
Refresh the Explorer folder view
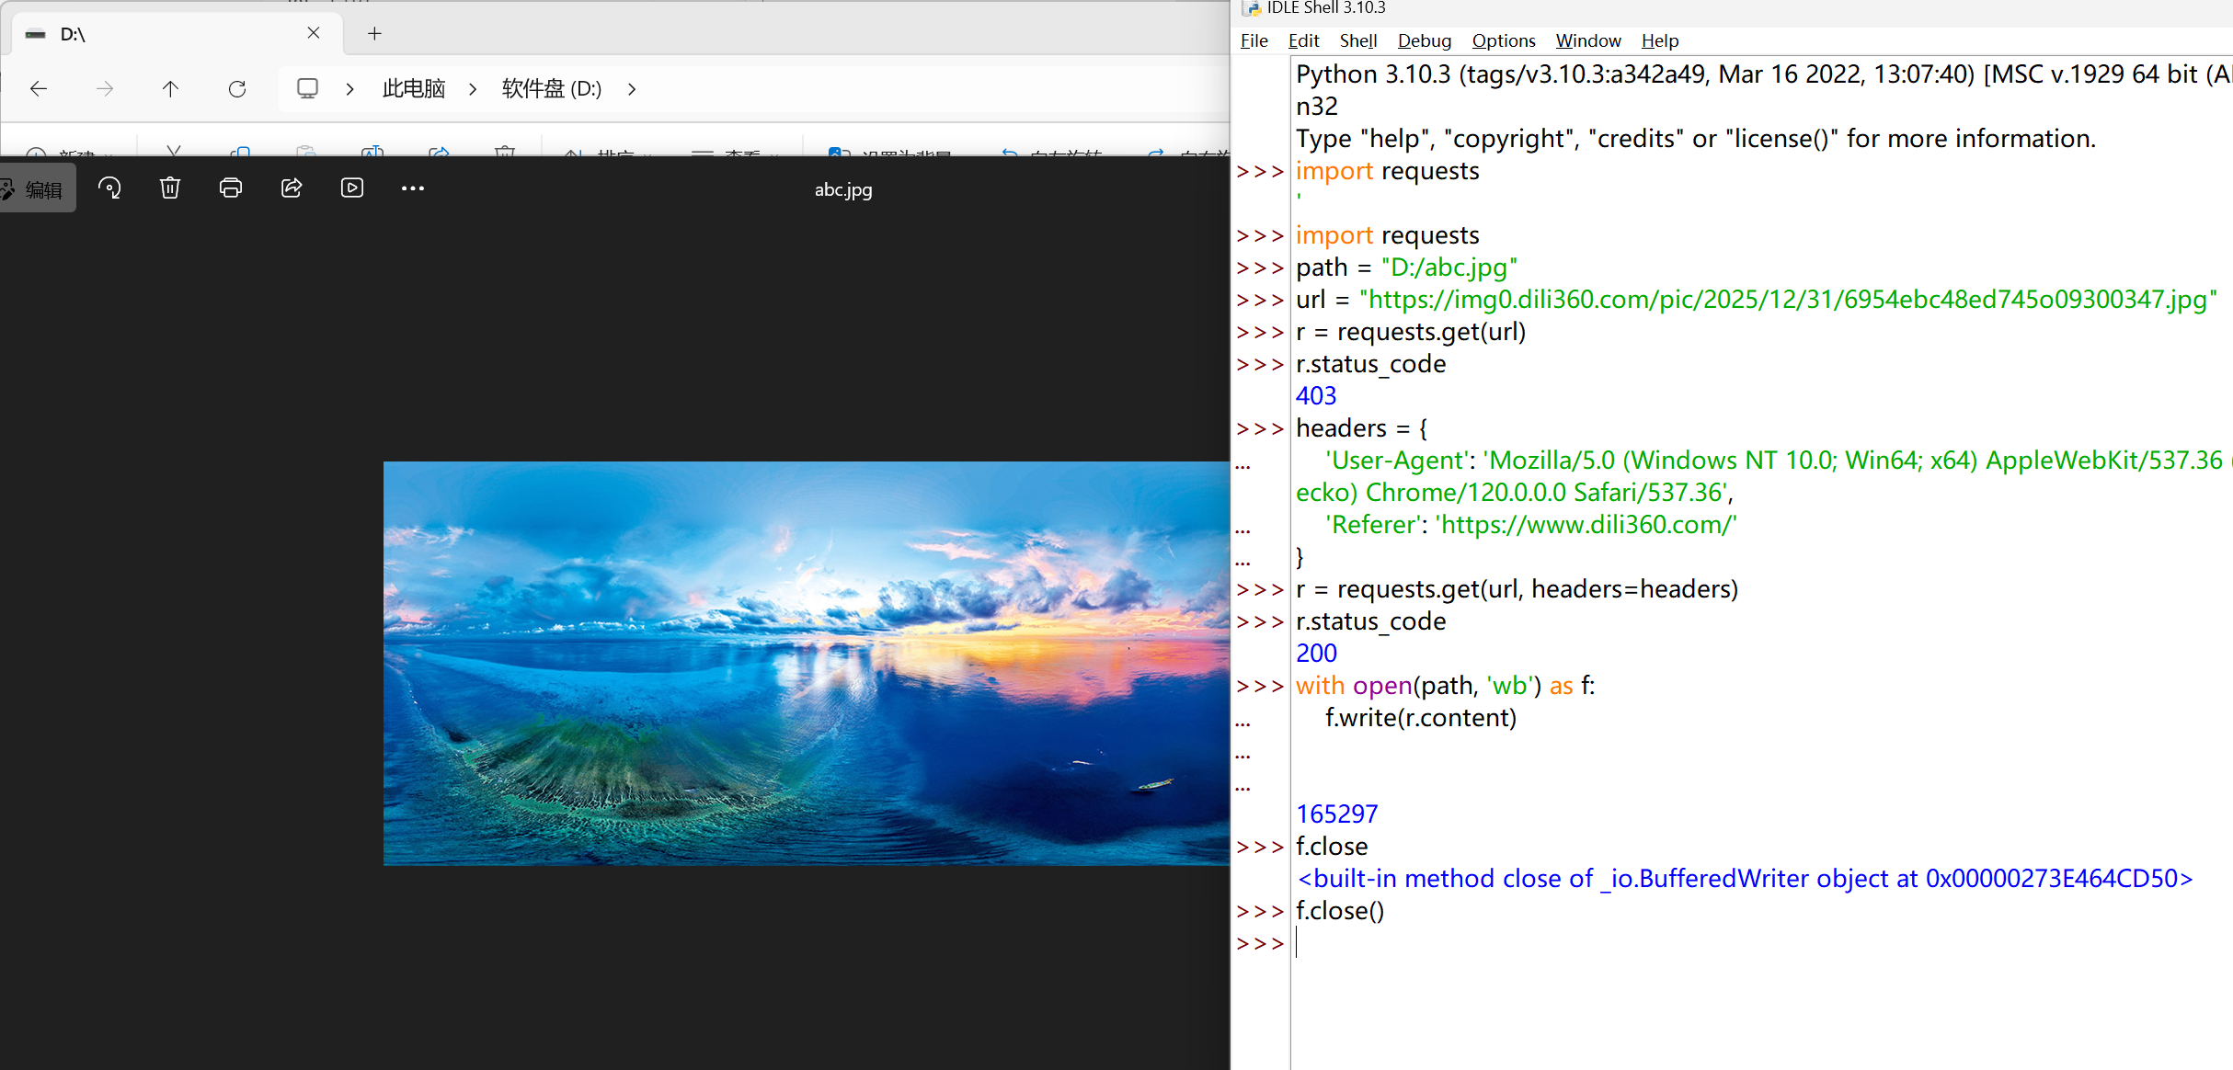(237, 89)
